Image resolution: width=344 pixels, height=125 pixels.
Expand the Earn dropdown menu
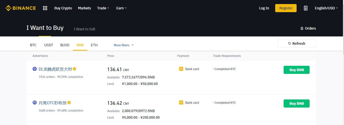tap(121, 8)
